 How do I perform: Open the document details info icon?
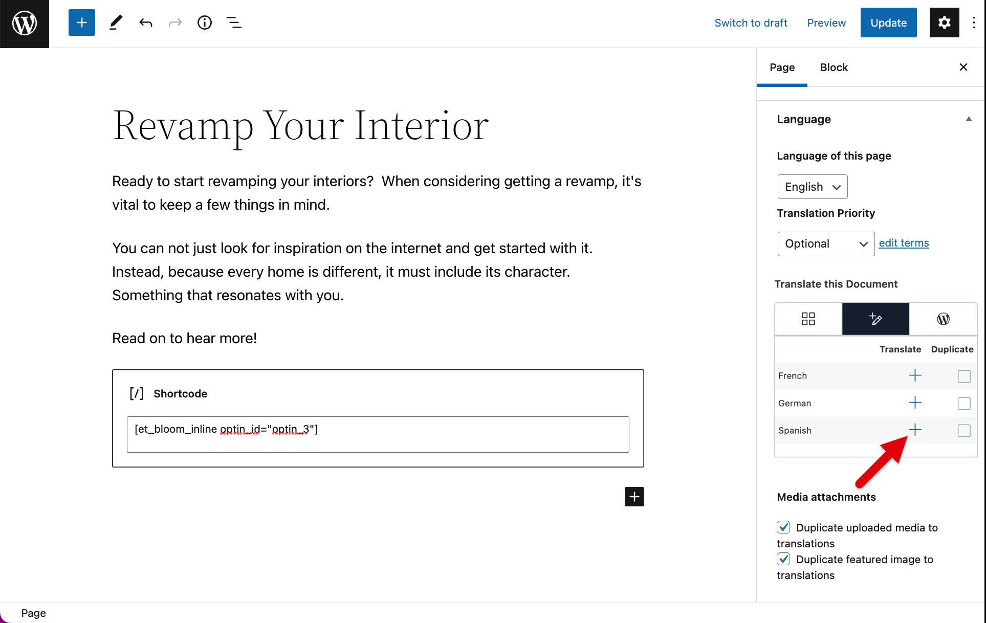(205, 23)
